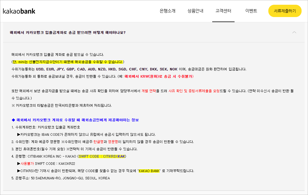This screenshot has height=195, width=308.
Task: Click the IBAN CODE note line
Action: point(86,135)
